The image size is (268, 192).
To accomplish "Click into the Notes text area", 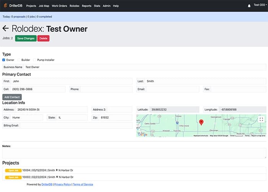I will click(134, 153).
